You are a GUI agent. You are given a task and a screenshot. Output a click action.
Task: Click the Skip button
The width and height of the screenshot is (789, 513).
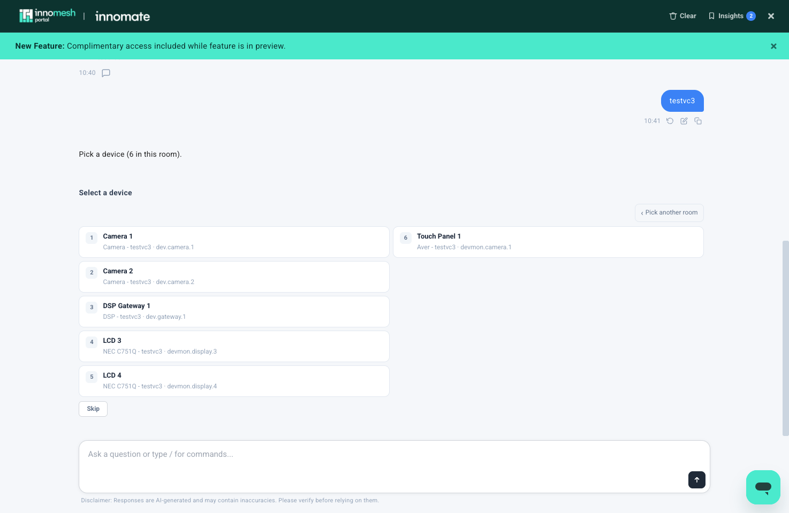(93, 409)
